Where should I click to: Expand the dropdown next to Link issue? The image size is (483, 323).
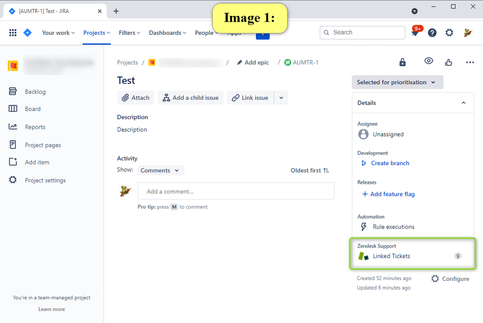pyautogui.click(x=281, y=98)
